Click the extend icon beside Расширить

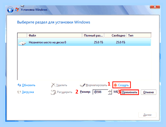point(53,92)
